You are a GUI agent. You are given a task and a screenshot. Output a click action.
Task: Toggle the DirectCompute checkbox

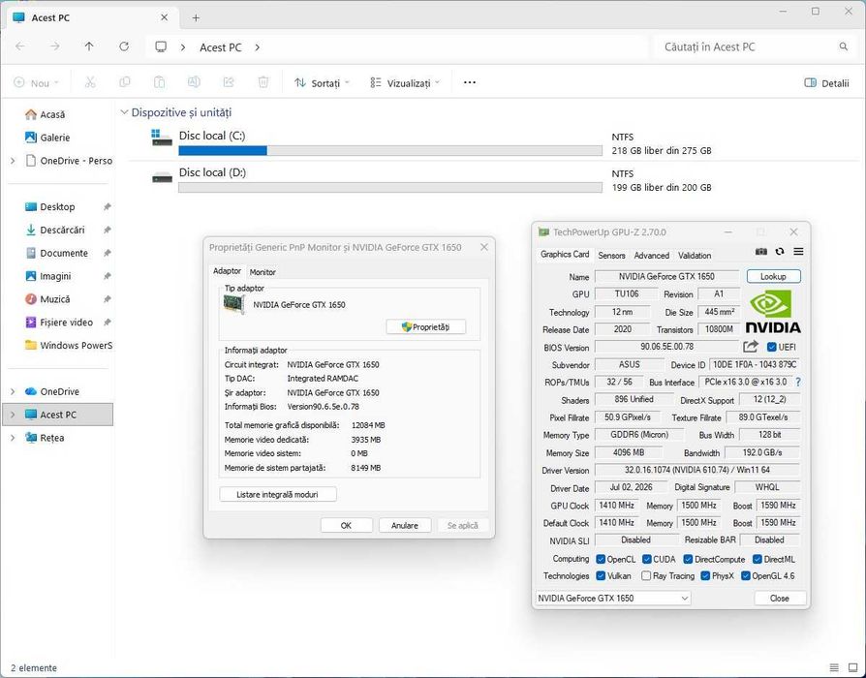pyautogui.click(x=688, y=559)
